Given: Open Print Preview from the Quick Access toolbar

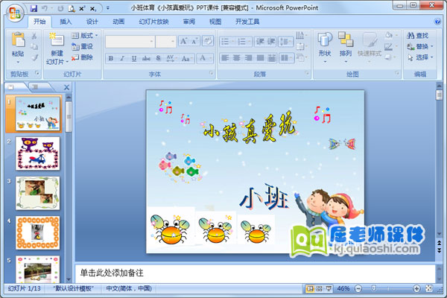Looking at the screenshot, I should (x=72, y=8).
